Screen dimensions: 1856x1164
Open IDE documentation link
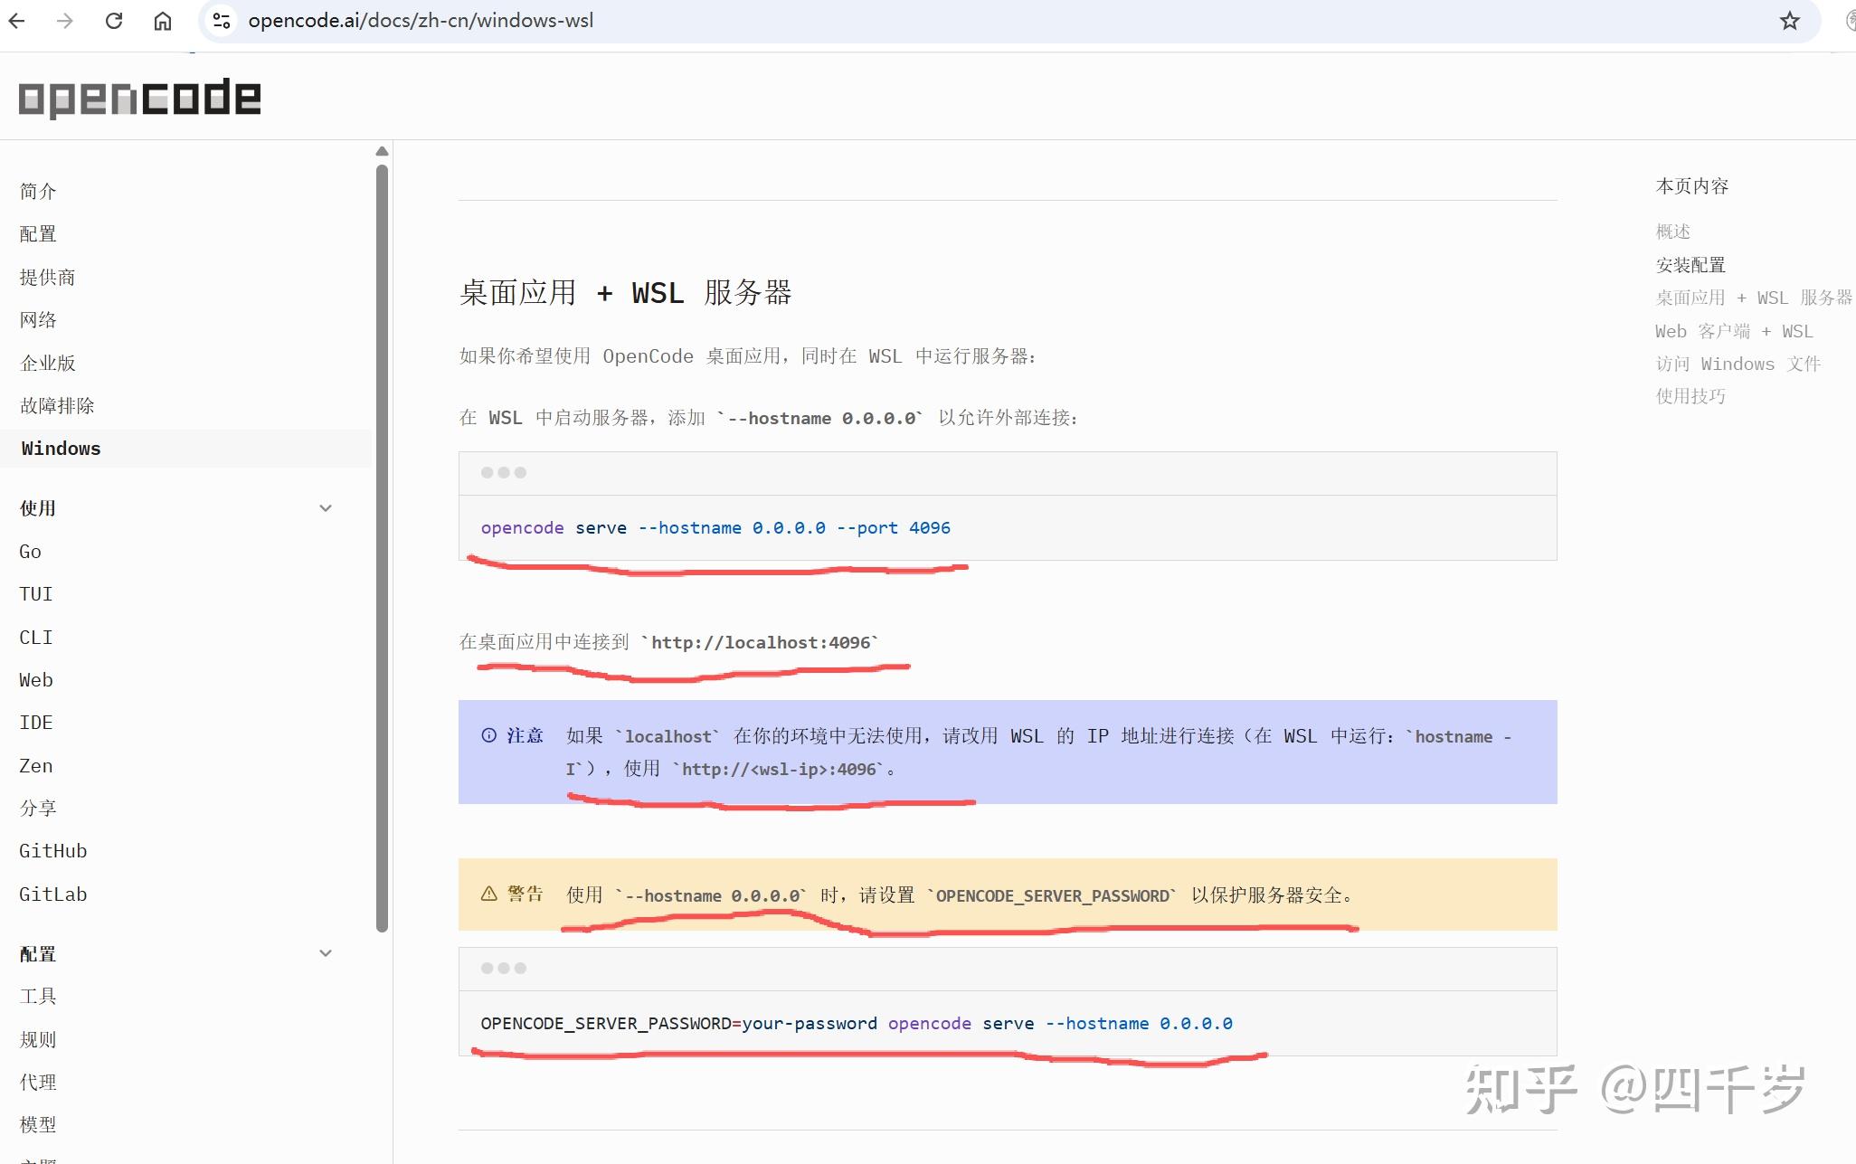(x=36, y=723)
